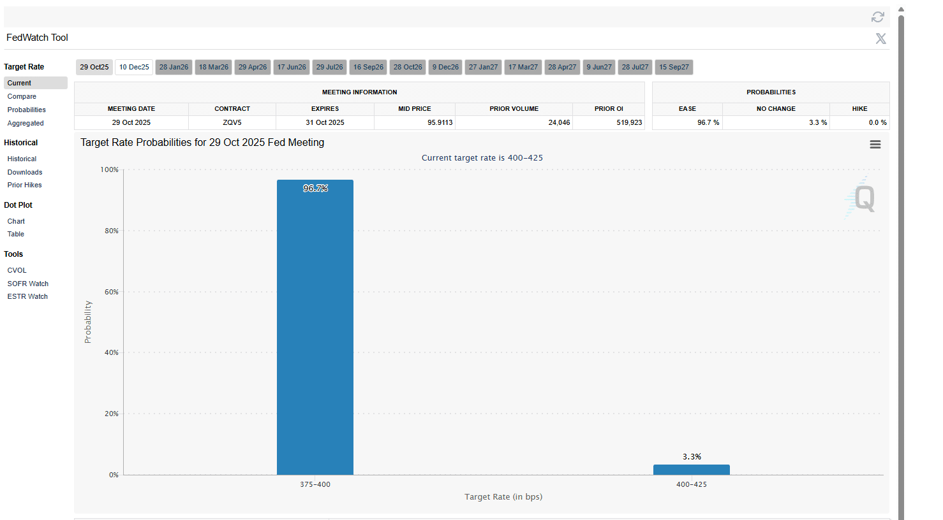The height and width of the screenshot is (520, 943).
Task: Click the refresh icon at top right
Action: pyautogui.click(x=877, y=17)
